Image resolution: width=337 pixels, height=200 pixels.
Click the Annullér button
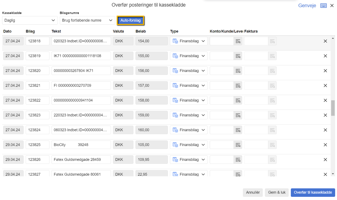[x=253, y=193]
